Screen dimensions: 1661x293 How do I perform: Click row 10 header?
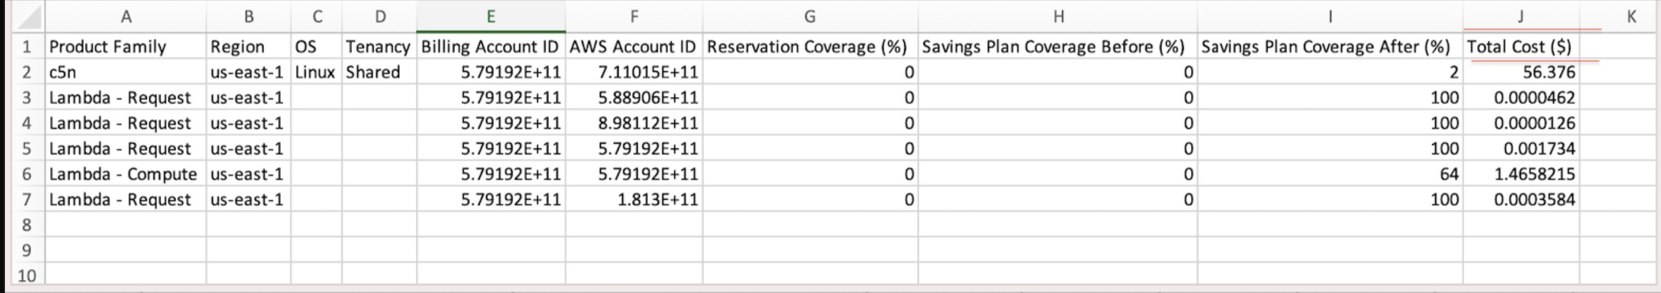tap(27, 276)
